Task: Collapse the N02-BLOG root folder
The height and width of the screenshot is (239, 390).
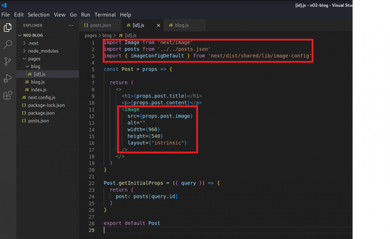Action: [33, 35]
